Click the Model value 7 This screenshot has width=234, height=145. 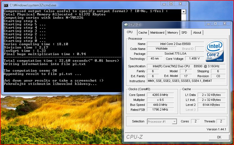[186, 71]
